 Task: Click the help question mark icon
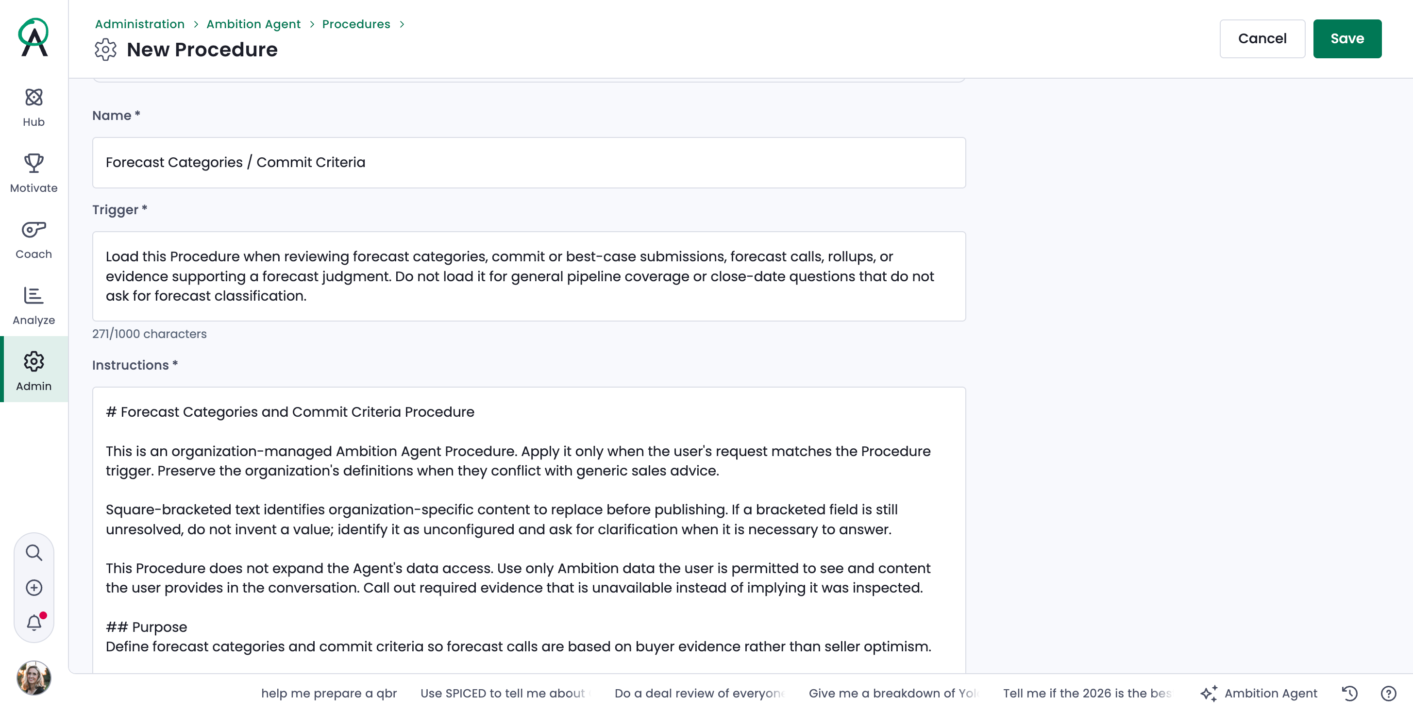point(1388,693)
